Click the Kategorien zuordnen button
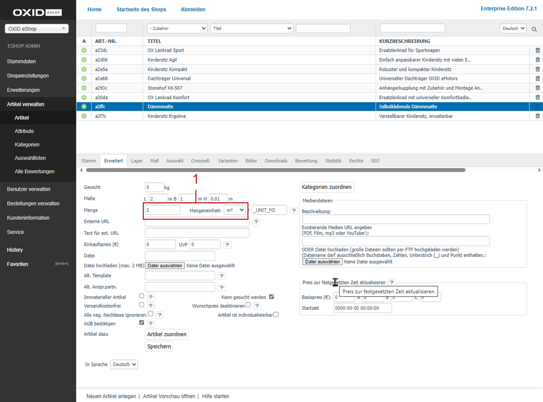This screenshot has height=402, width=543. coord(326,187)
